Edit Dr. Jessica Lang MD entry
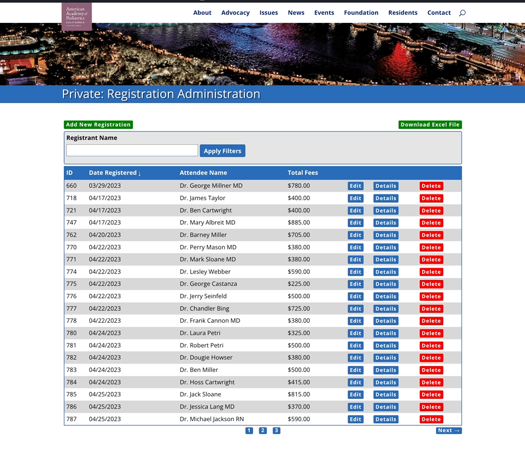 pos(355,407)
